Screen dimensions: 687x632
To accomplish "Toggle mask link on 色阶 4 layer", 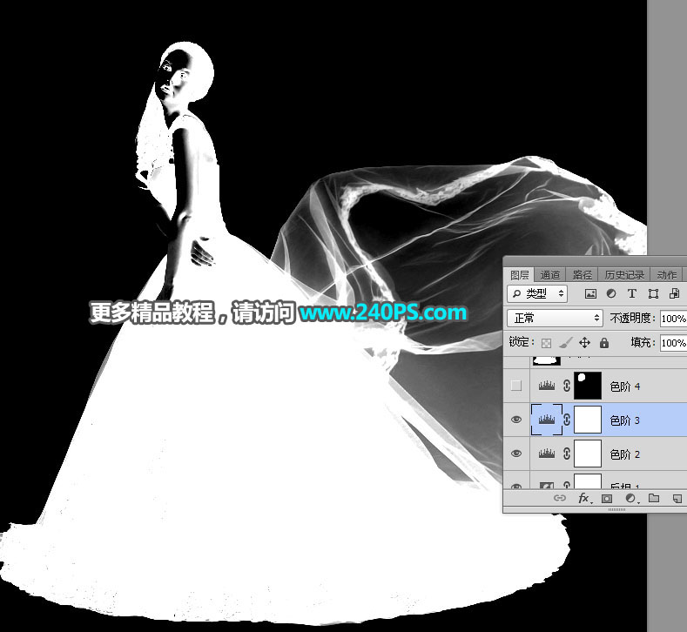I will (567, 386).
